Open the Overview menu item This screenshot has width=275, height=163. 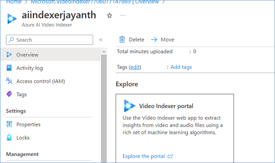pos(51,55)
